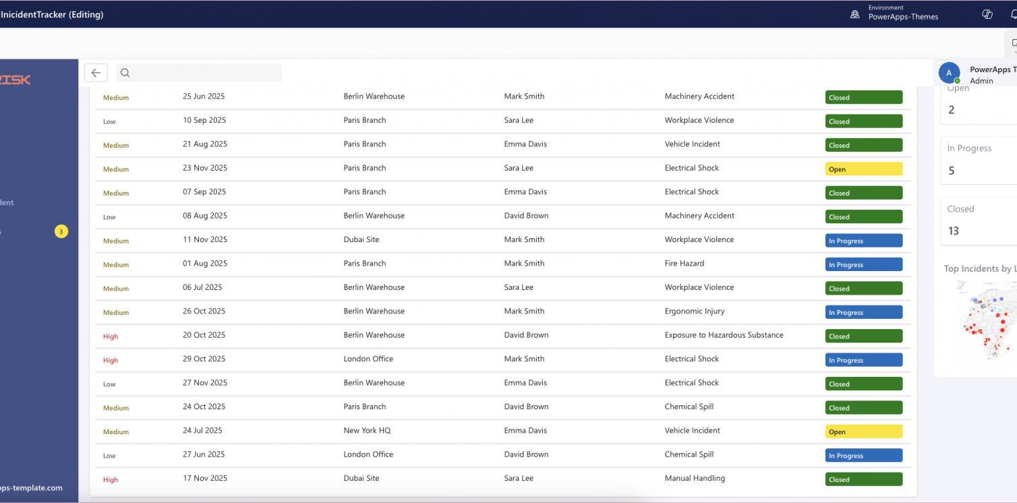Click the environment building icon in the header
The width and height of the screenshot is (1017, 503).
855,13
